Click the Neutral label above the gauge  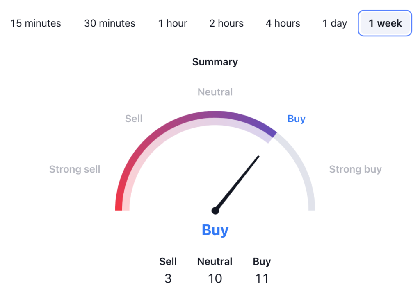coord(215,92)
